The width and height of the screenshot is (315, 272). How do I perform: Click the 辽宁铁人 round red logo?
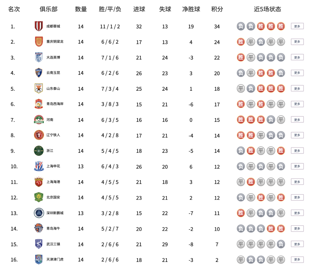(39, 135)
